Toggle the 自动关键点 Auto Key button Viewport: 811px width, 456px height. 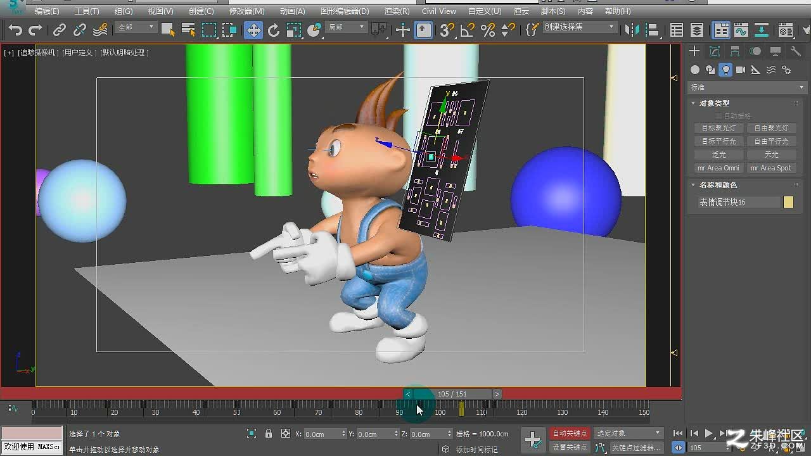(570, 433)
